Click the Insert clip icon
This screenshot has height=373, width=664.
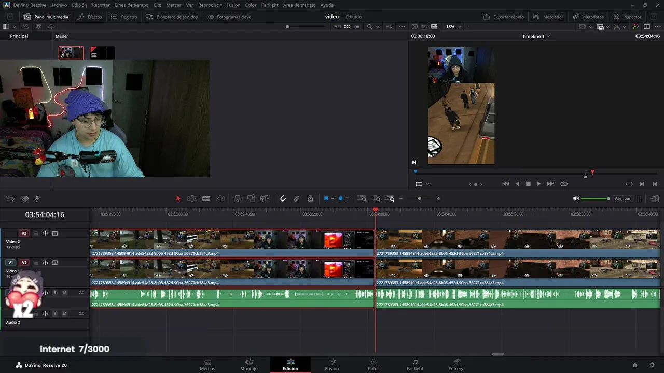(x=238, y=198)
